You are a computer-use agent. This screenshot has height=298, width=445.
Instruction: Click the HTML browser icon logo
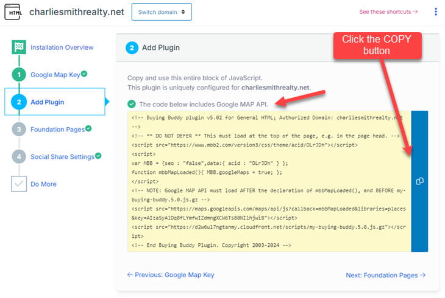tap(13, 12)
